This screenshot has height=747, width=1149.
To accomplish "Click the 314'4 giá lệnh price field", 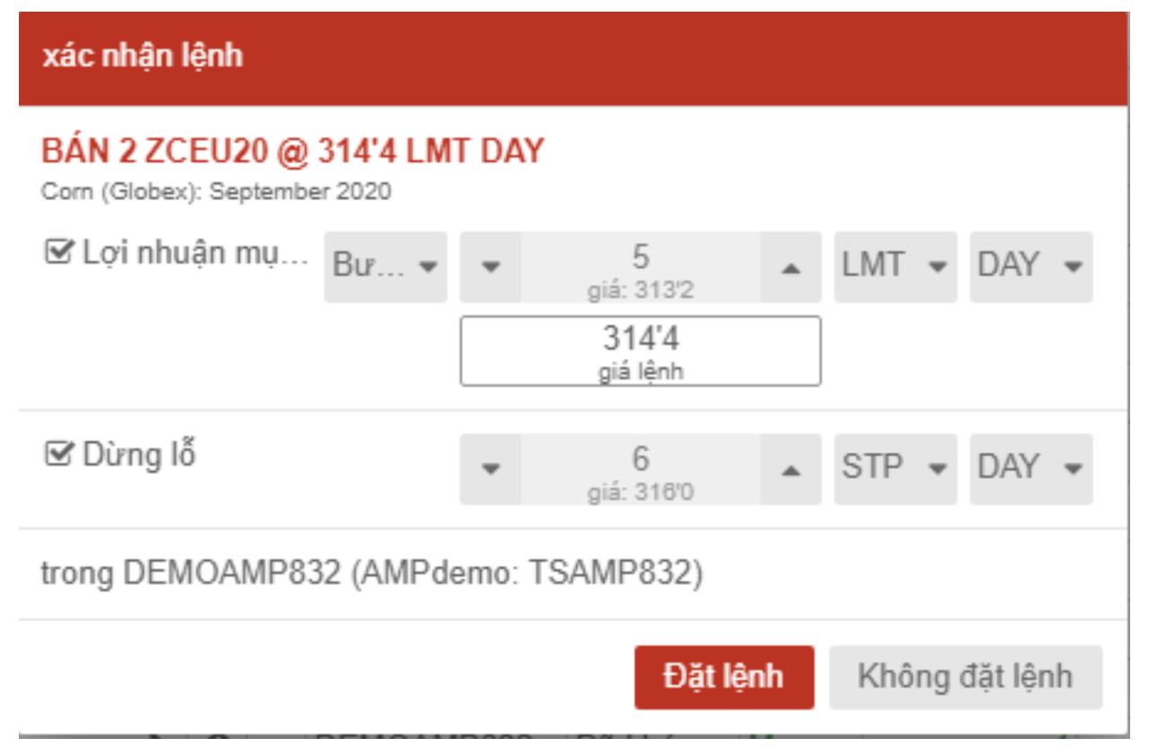I will click(x=640, y=351).
